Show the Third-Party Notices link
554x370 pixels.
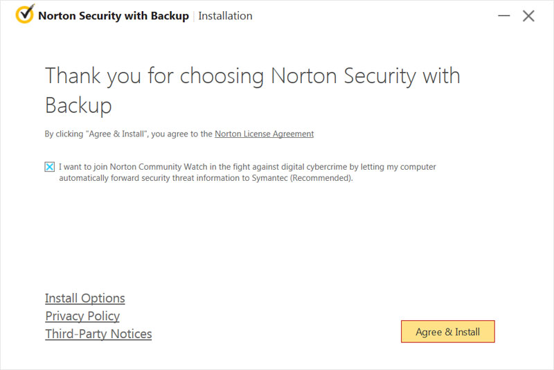coord(98,334)
